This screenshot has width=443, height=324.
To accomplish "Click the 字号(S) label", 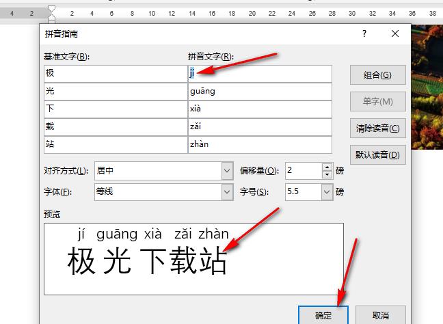I will (254, 192).
